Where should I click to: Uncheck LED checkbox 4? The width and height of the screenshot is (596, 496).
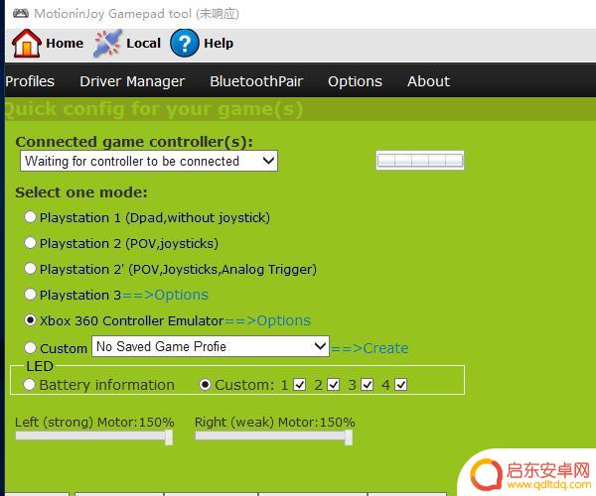pyautogui.click(x=401, y=385)
